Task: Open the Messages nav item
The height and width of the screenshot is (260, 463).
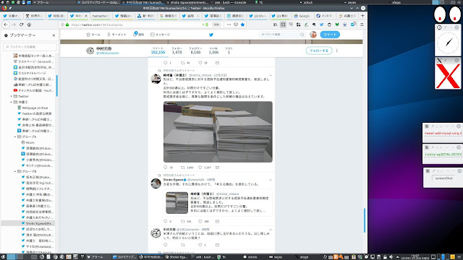Action: (161, 35)
